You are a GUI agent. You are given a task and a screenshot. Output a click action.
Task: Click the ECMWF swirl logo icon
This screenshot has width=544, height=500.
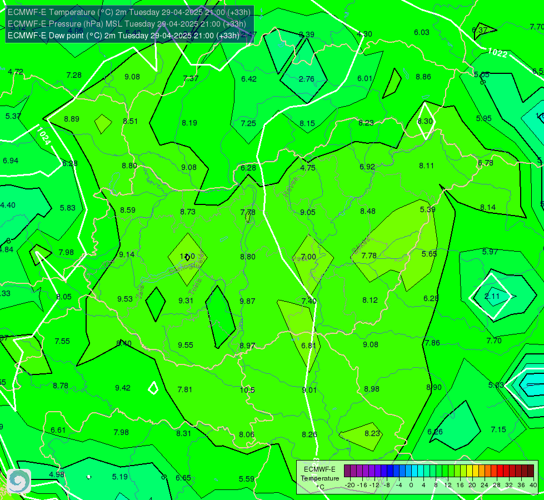click(x=19, y=481)
